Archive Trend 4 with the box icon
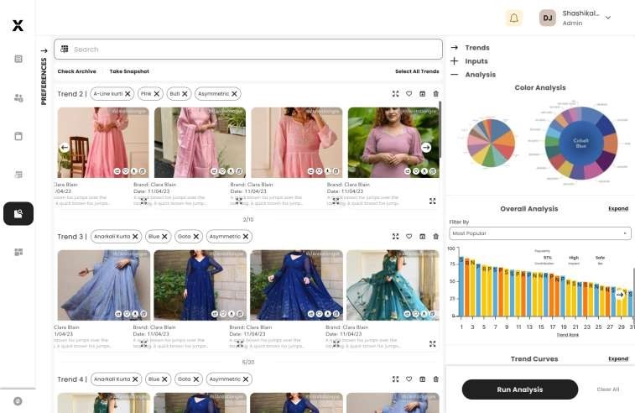Screen dimensions: 635x413 (423, 379)
